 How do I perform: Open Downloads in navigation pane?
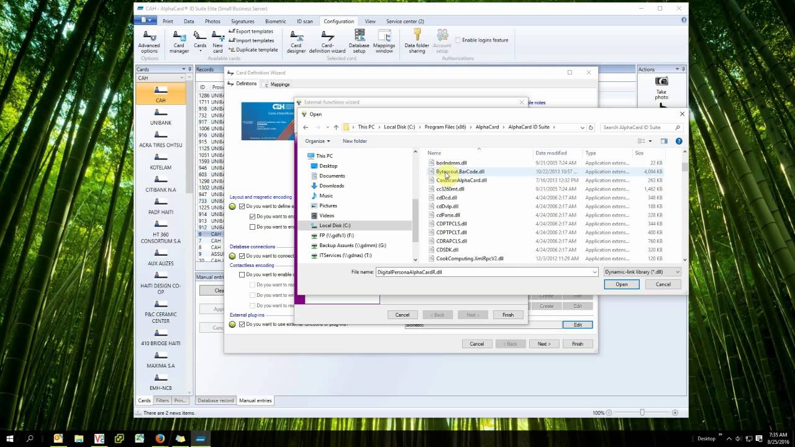(x=331, y=186)
